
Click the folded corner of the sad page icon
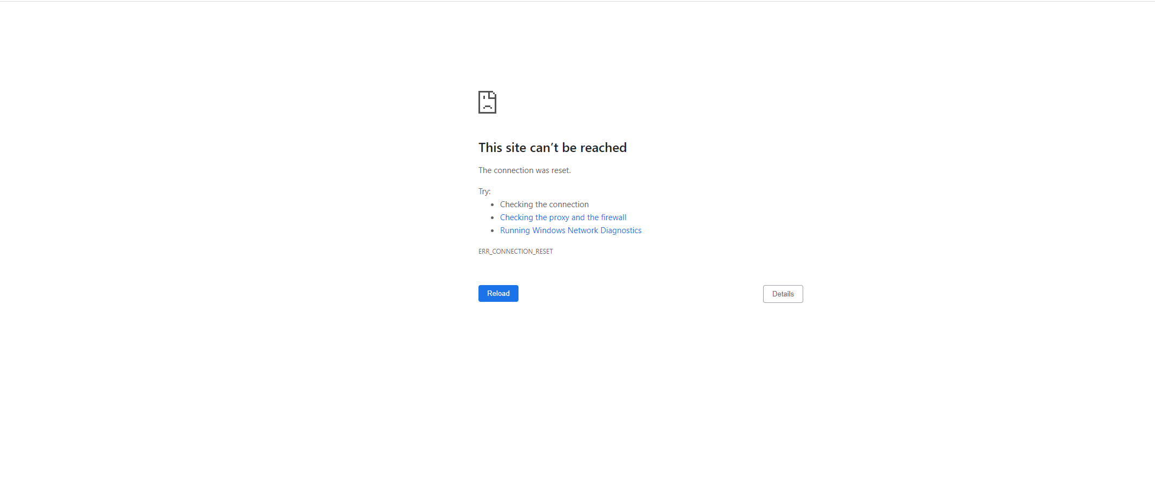(x=493, y=95)
